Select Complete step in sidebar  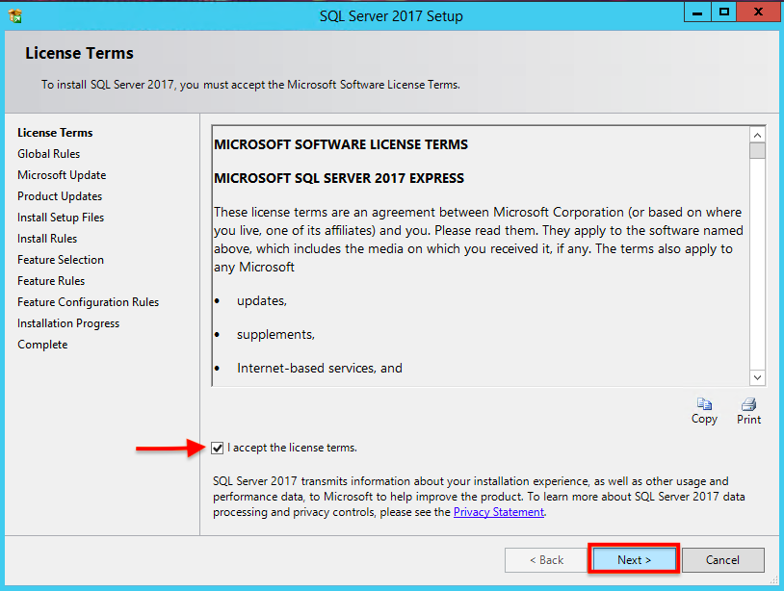(x=42, y=345)
